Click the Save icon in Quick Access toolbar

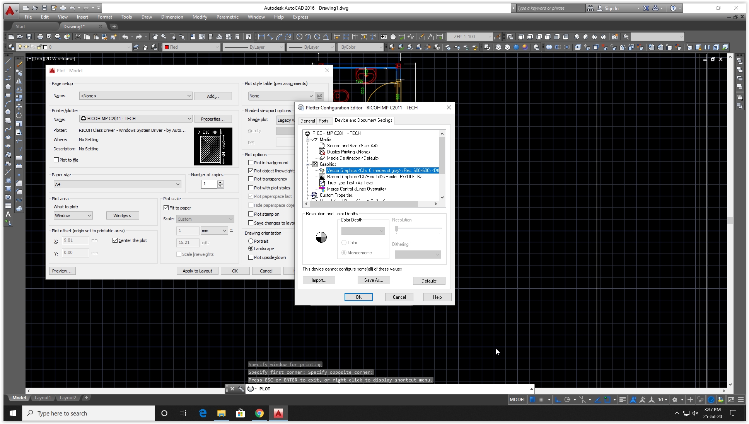point(44,8)
